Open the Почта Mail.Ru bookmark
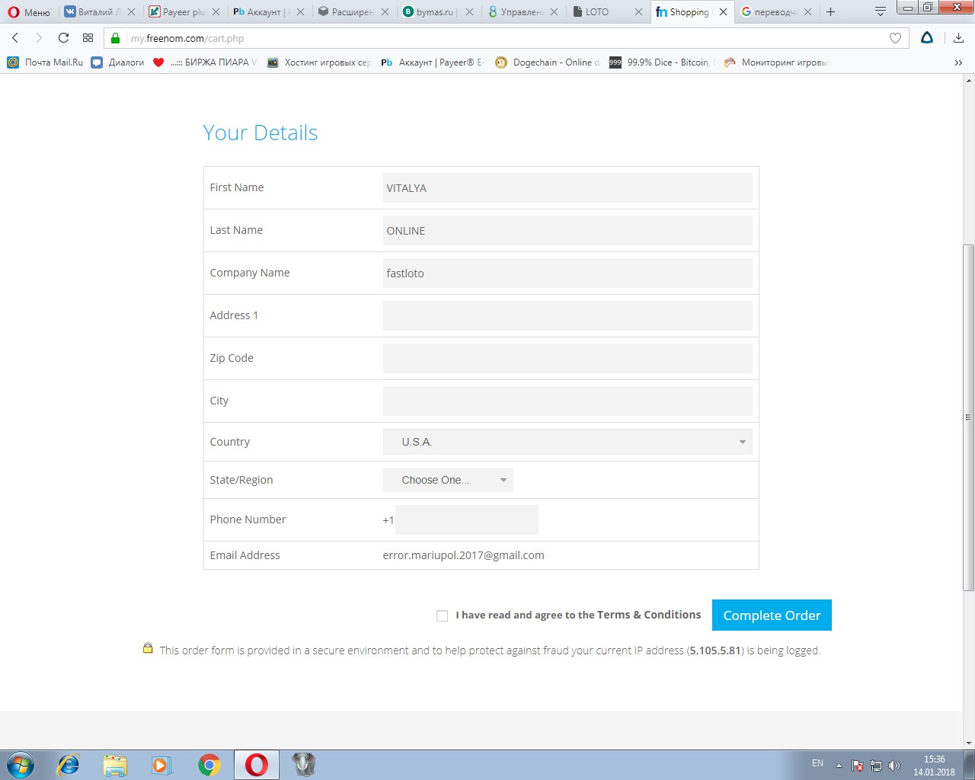 click(46, 62)
